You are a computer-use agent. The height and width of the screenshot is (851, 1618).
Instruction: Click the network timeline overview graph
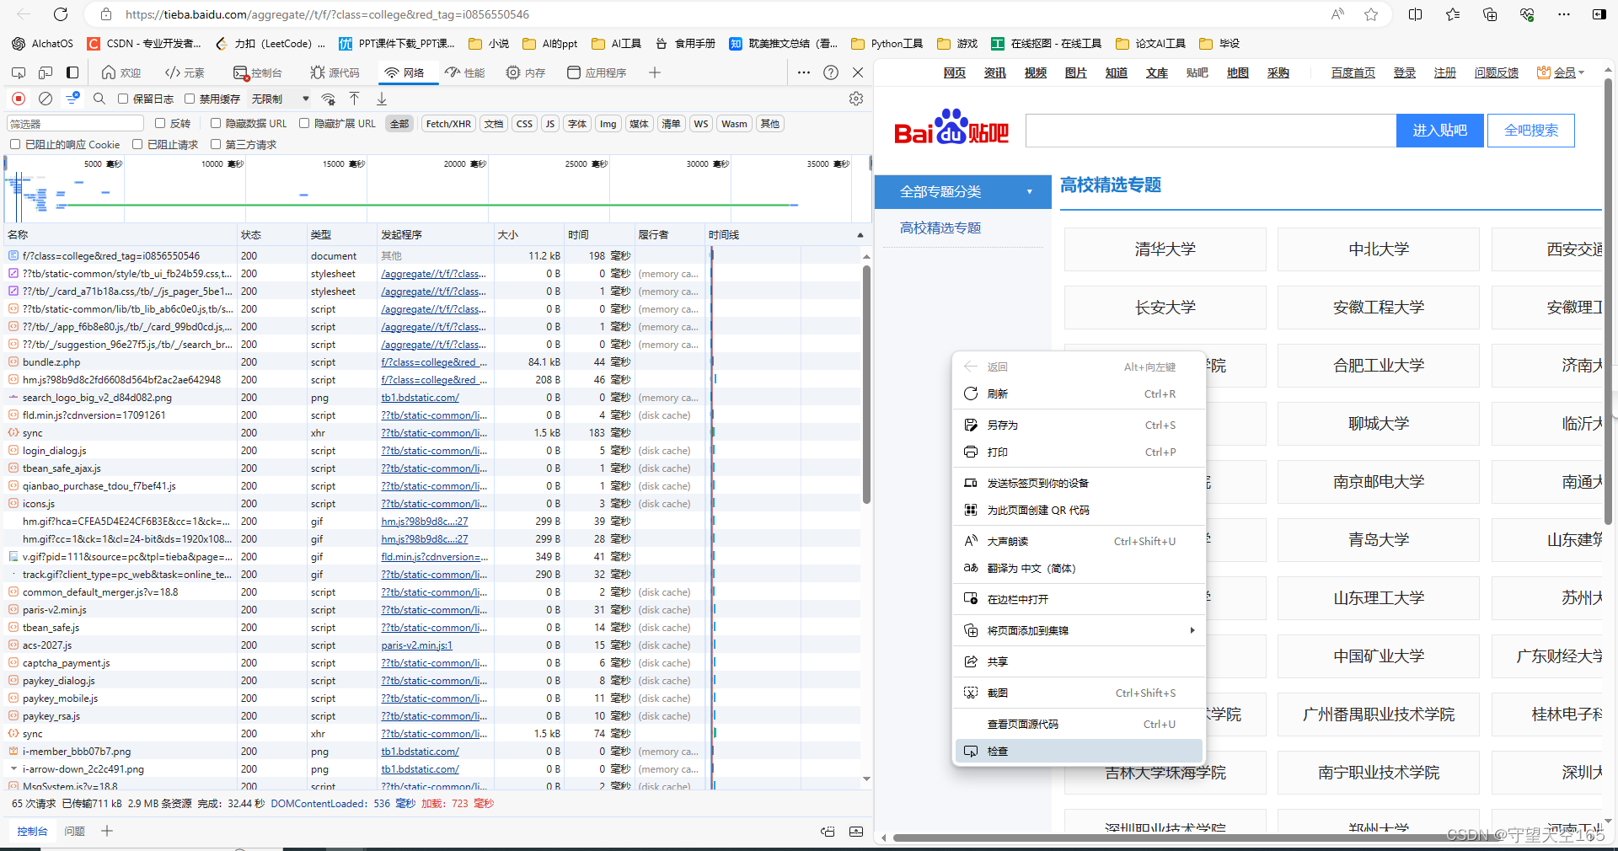(438, 190)
